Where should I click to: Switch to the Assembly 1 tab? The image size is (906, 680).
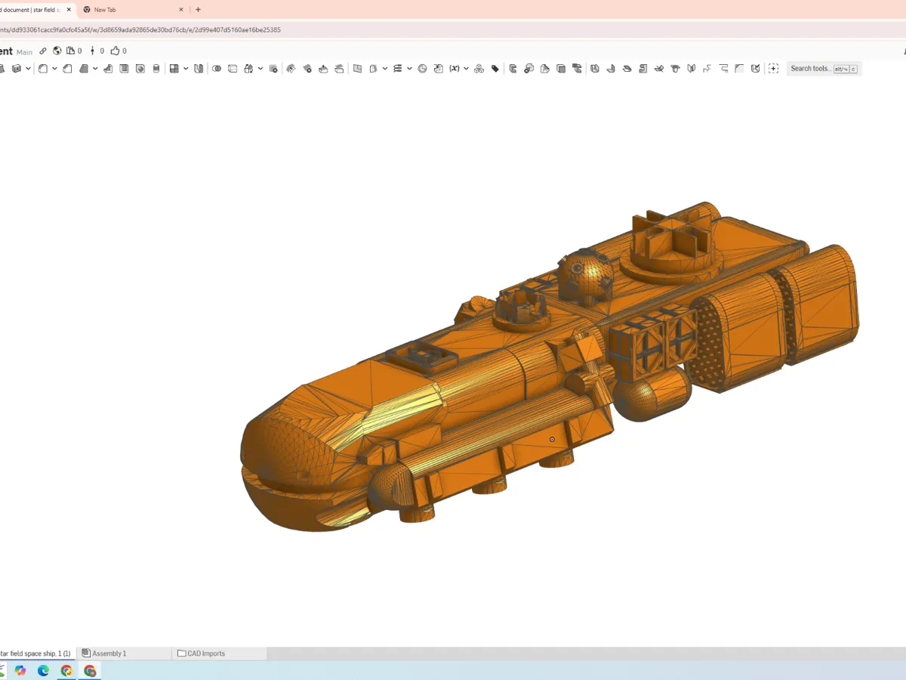[109, 653]
